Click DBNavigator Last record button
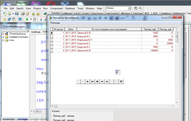The height and width of the screenshot is (121, 191). click(x=93, y=81)
